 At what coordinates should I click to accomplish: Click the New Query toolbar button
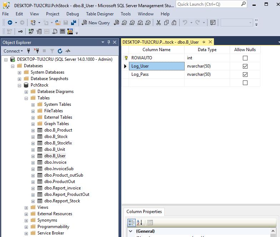click(95, 23)
